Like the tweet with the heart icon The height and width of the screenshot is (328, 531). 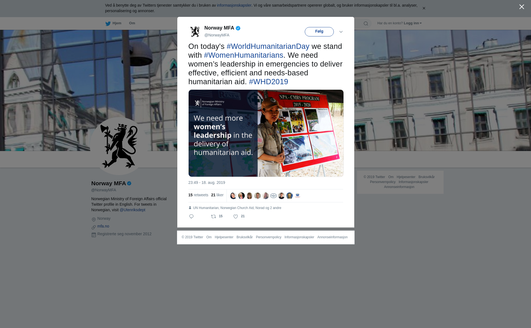(236, 216)
